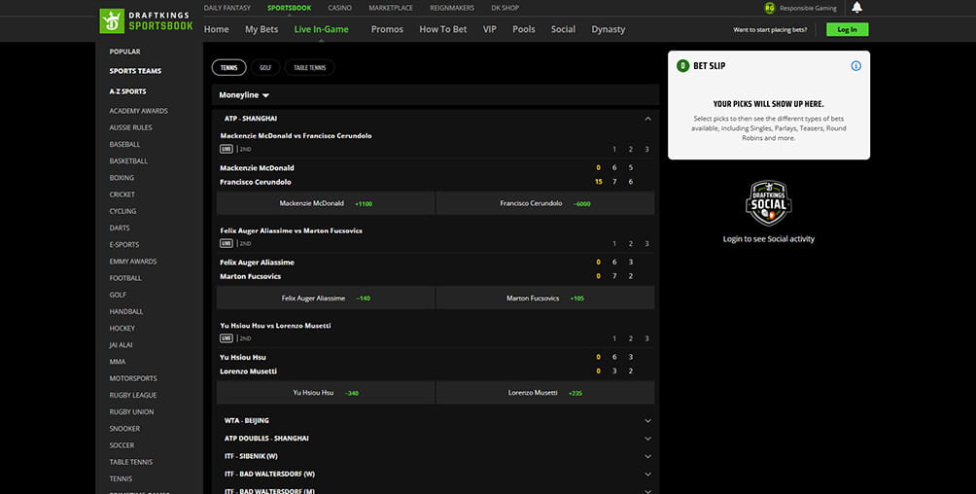This screenshot has height=494, width=976.
Task: Open Live In-Game navigation item
Action: (x=321, y=29)
